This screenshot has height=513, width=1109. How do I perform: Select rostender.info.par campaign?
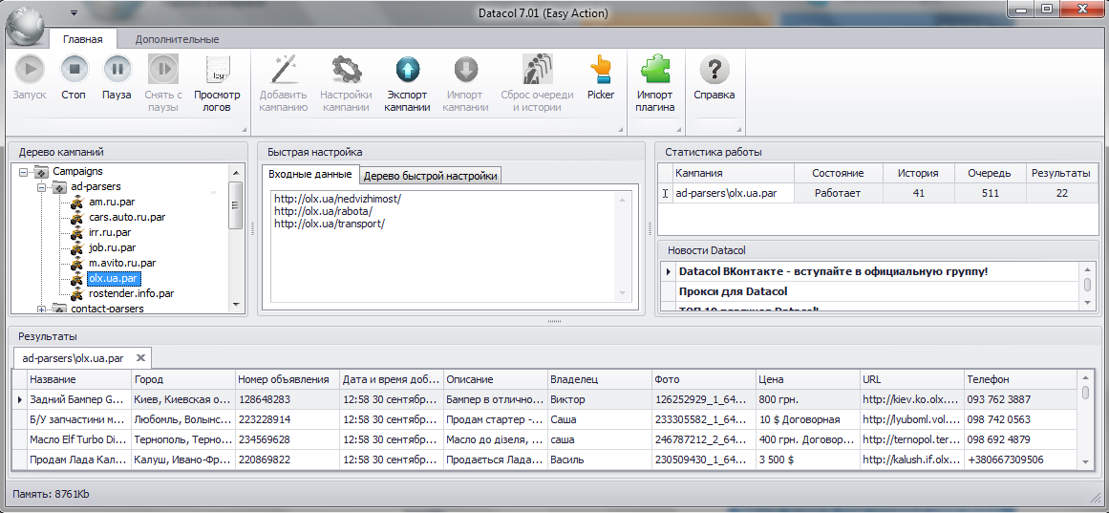coord(132,293)
